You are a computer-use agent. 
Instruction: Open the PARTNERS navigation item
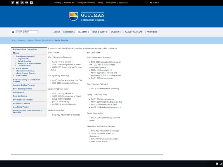pyautogui.click(x=152, y=32)
